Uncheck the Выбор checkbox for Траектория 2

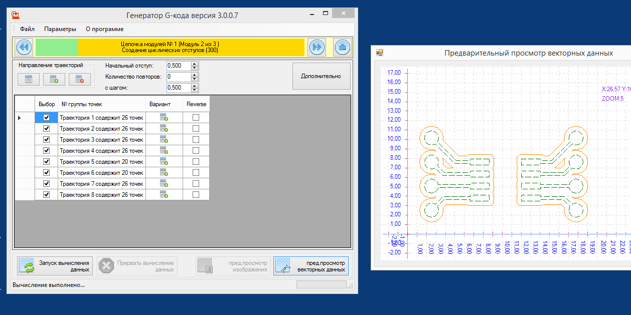click(x=47, y=129)
